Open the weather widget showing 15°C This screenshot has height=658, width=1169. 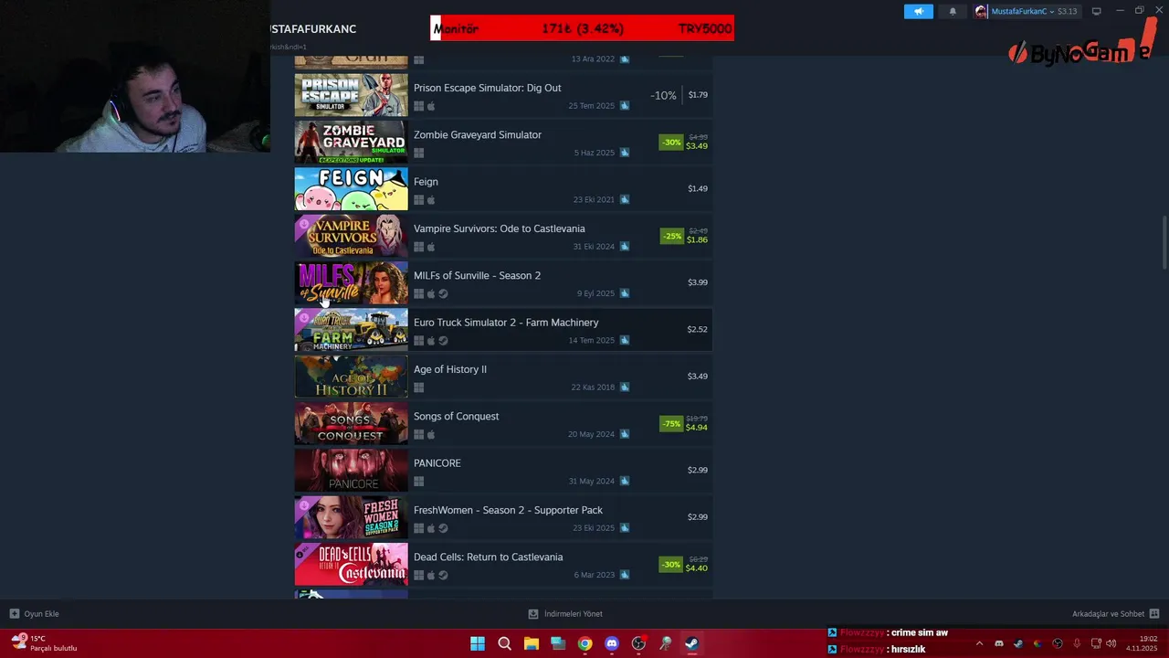44,643
